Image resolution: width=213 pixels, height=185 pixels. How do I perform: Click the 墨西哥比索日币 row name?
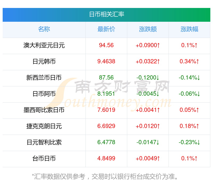coord(44,110)
